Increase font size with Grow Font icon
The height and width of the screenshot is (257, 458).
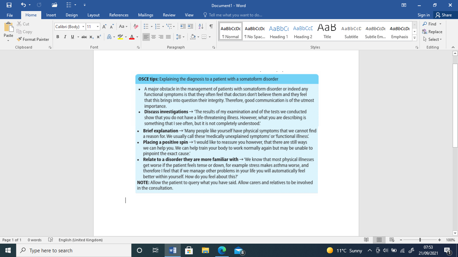(104, 27)
